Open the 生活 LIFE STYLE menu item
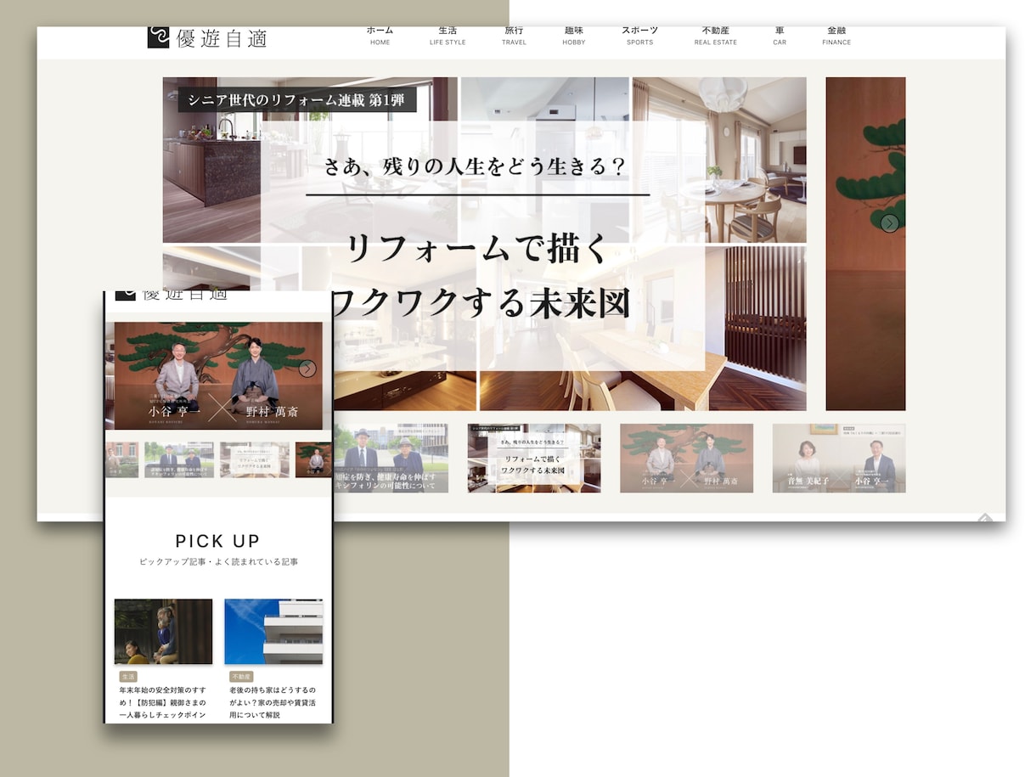 [448, 36]
